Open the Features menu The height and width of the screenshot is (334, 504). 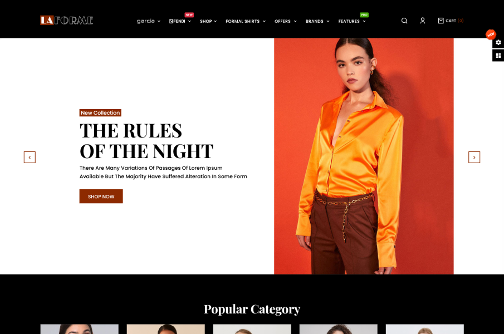click(352, 21)
